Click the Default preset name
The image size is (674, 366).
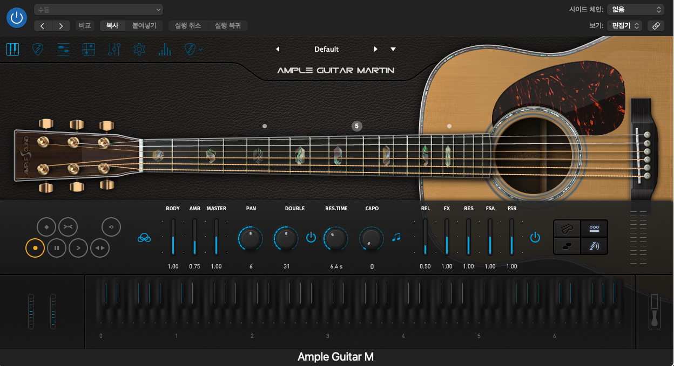[x=326, y=49]
